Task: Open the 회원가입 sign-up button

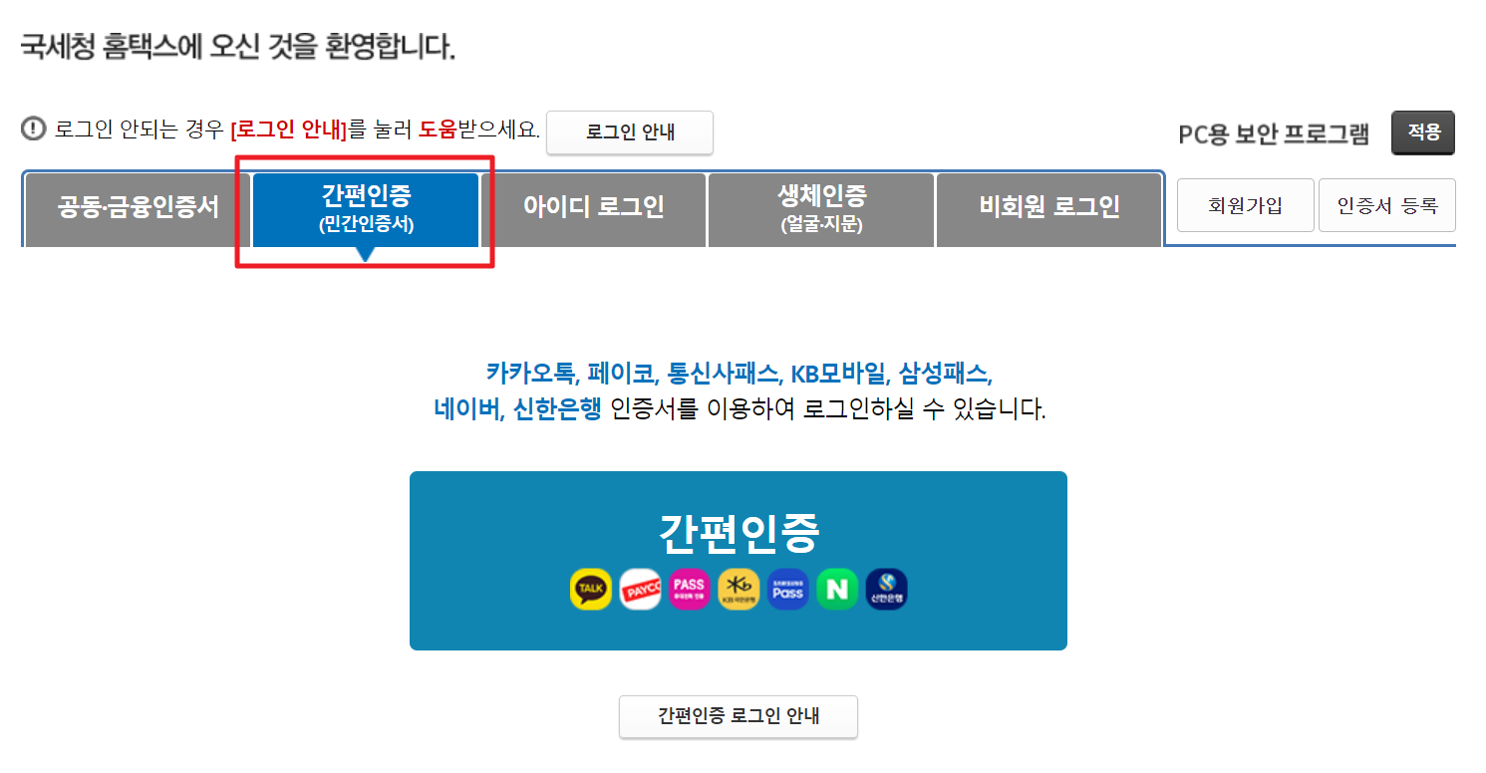Action: click(1246, 205)
